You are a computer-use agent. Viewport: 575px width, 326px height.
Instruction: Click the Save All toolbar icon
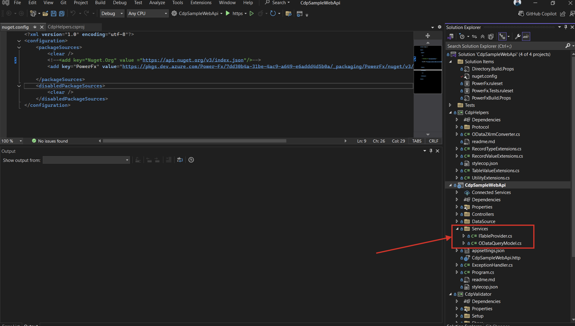point(62,14)
